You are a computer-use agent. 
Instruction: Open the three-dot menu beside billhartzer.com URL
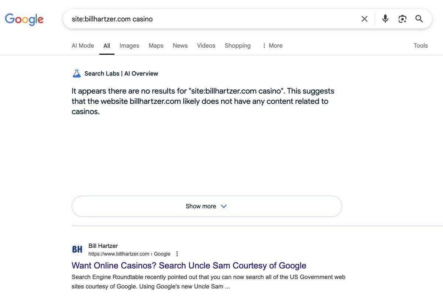[177, 254]
